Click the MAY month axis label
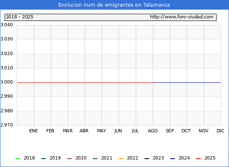Viewport: 229px width, 167px height. [102, 131]
